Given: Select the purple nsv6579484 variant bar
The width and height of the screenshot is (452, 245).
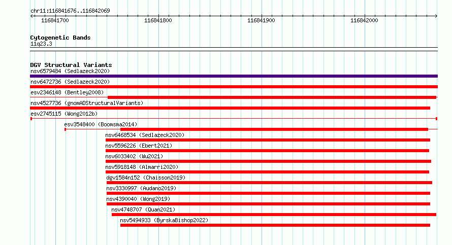Looking at the screenshot, I should pos(234,76).
